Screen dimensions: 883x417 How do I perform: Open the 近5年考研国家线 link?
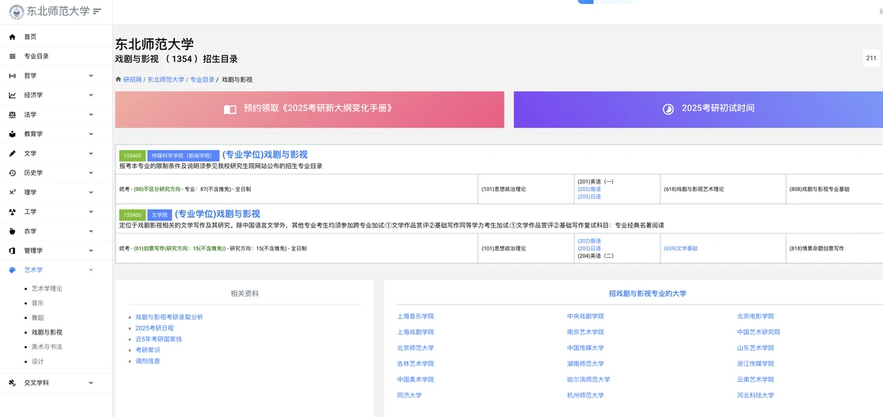point(159,339)
